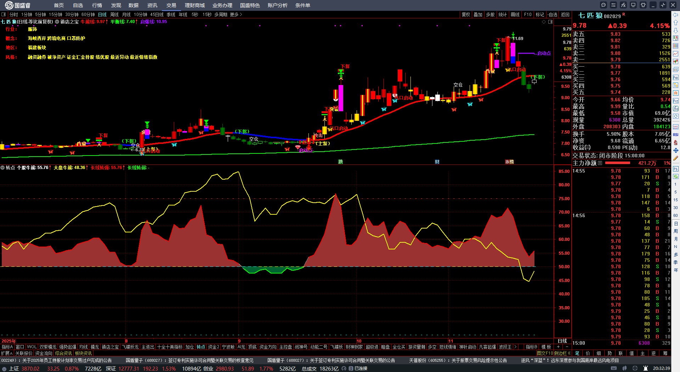Open the 统计 statistics options

[503, 15]
